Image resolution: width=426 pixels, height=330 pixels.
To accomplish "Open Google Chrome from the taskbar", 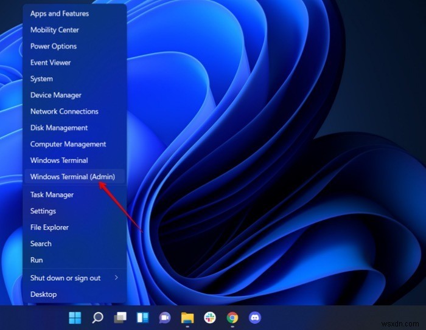I will point(232,317).
